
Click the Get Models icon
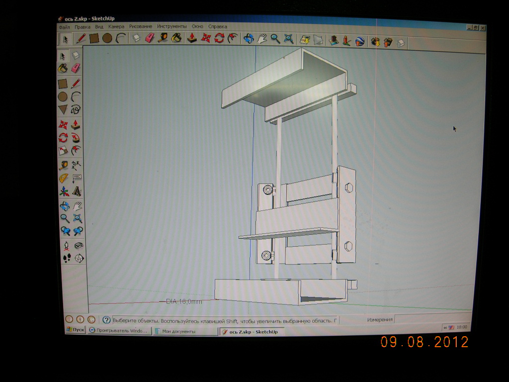coord(375,42)
